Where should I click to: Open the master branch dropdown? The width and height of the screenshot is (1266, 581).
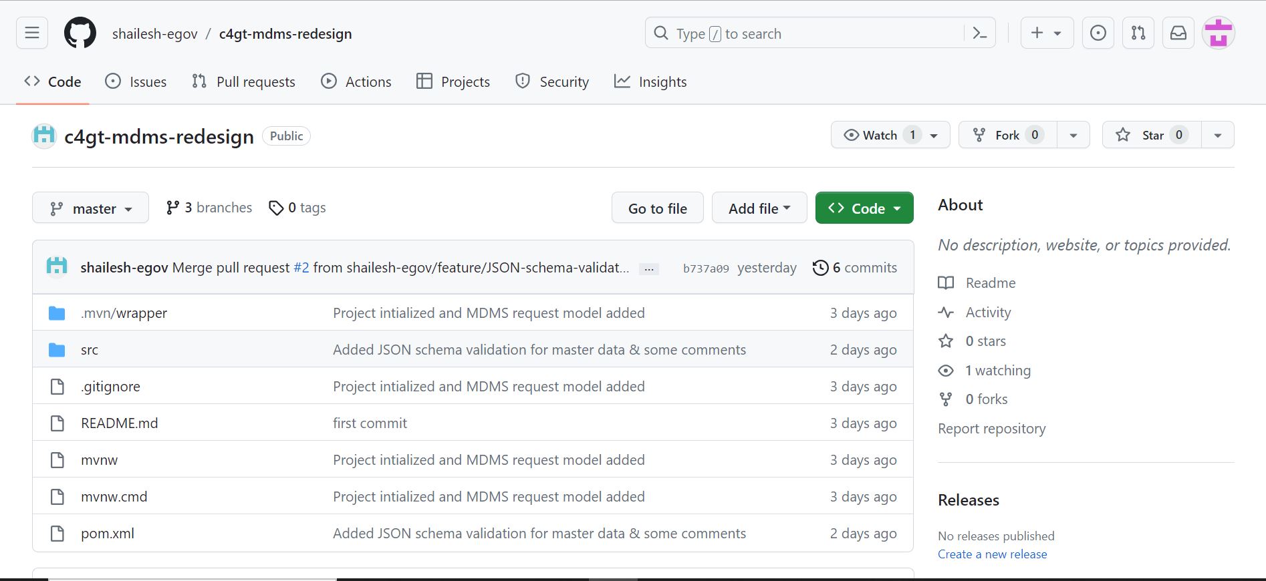[x=90, y=208]
